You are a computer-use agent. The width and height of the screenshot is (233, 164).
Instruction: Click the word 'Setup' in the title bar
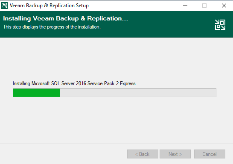pyautogui.click(x=82, y=6)
